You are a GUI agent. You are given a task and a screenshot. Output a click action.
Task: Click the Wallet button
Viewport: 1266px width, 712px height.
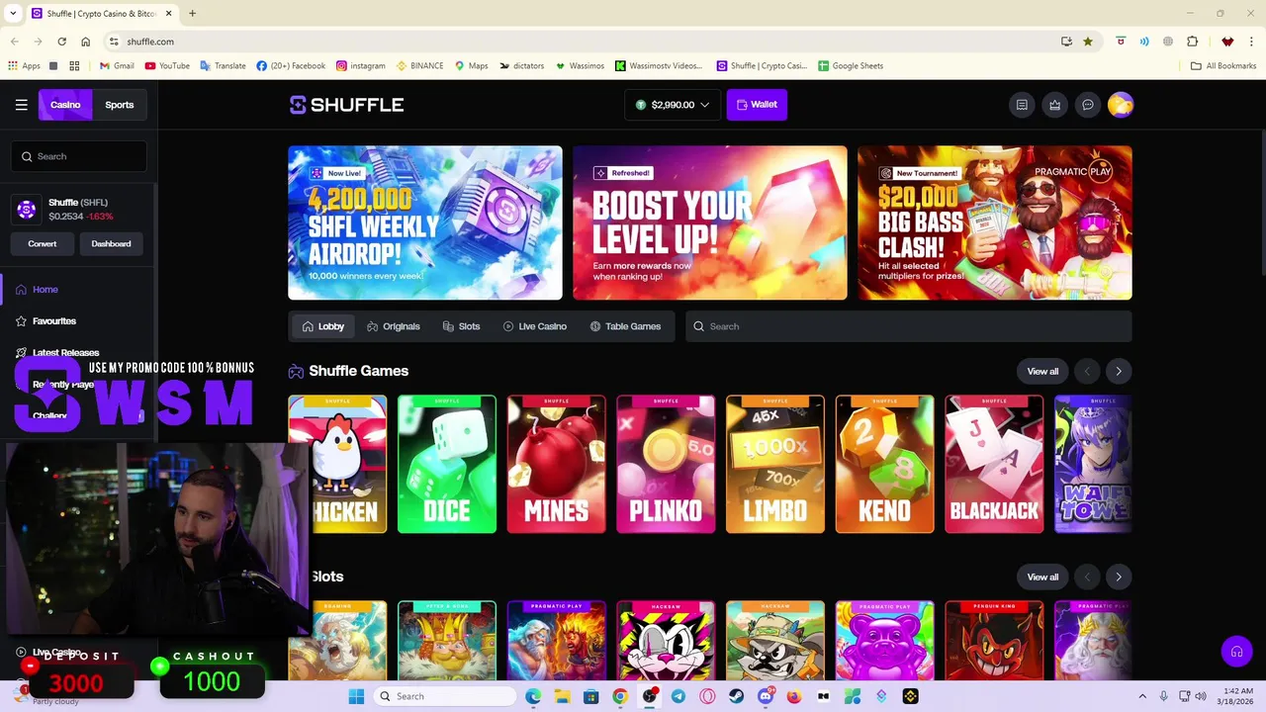click(757, 105)
